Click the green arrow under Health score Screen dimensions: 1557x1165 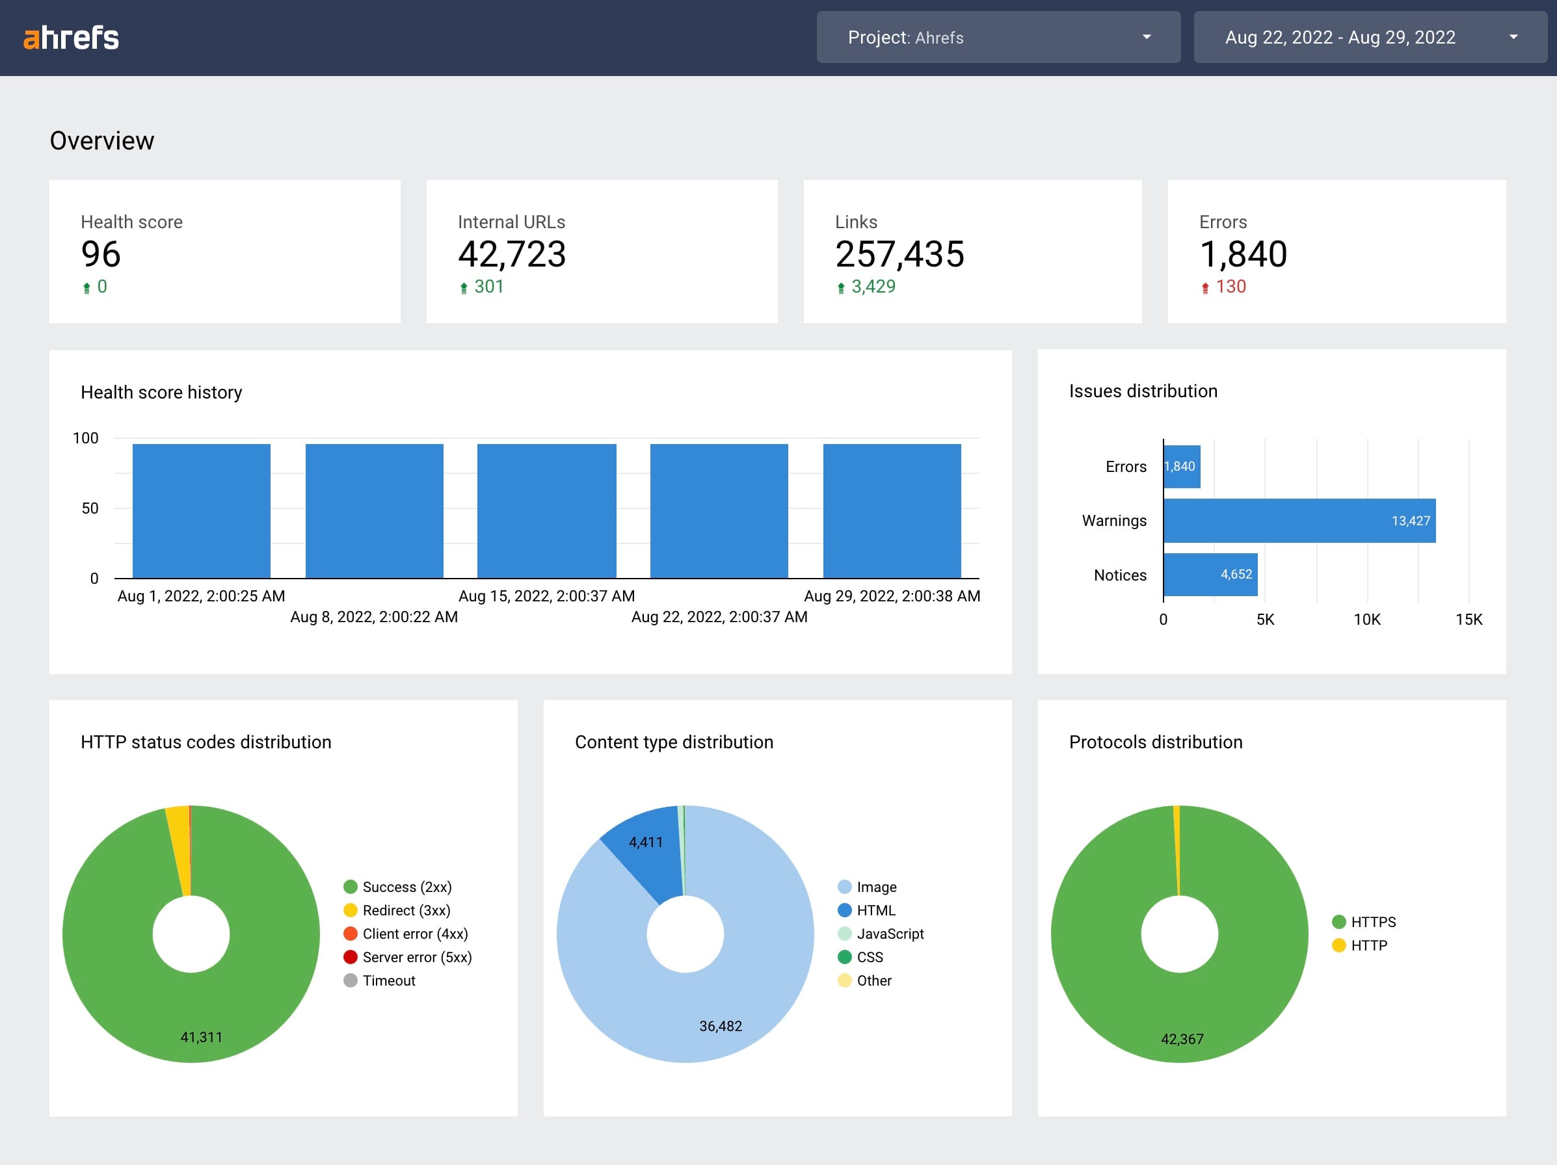click(x=86, y=288)
